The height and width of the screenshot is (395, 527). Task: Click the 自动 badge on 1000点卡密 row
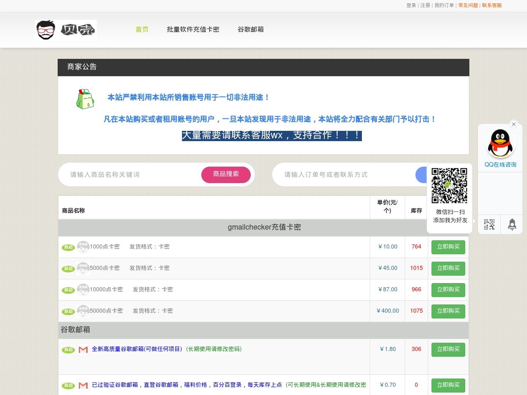tap(68, 247)
